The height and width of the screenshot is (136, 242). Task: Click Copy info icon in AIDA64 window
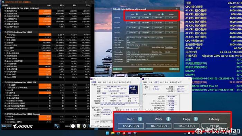[x=162, y=14]
